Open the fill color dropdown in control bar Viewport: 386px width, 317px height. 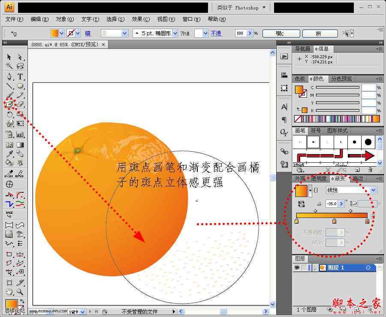click(x=61, y=33)
